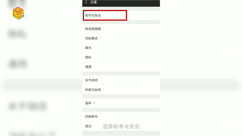The width and height of the screenshot is (242, 136).
Task: Click the 设置 title in header
Action: pyautogui.click(x=93, y=2)
